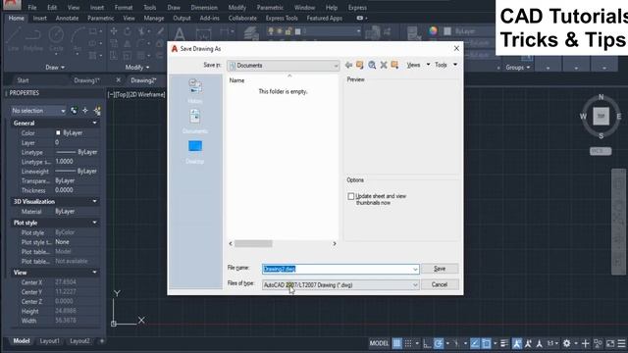Open the Express menu
The height and width of the screenshot is (353, 628).
[x=357, y=8]
